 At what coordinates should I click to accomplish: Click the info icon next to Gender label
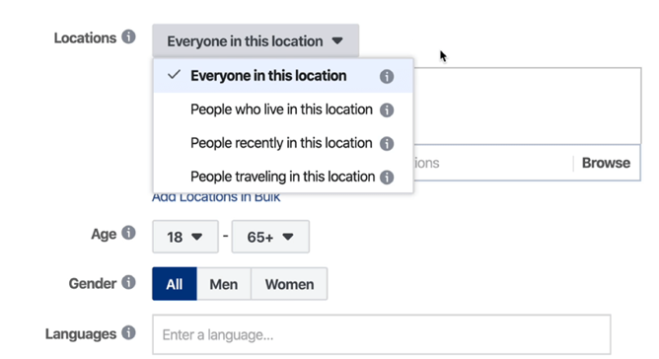tap(128, 282)
